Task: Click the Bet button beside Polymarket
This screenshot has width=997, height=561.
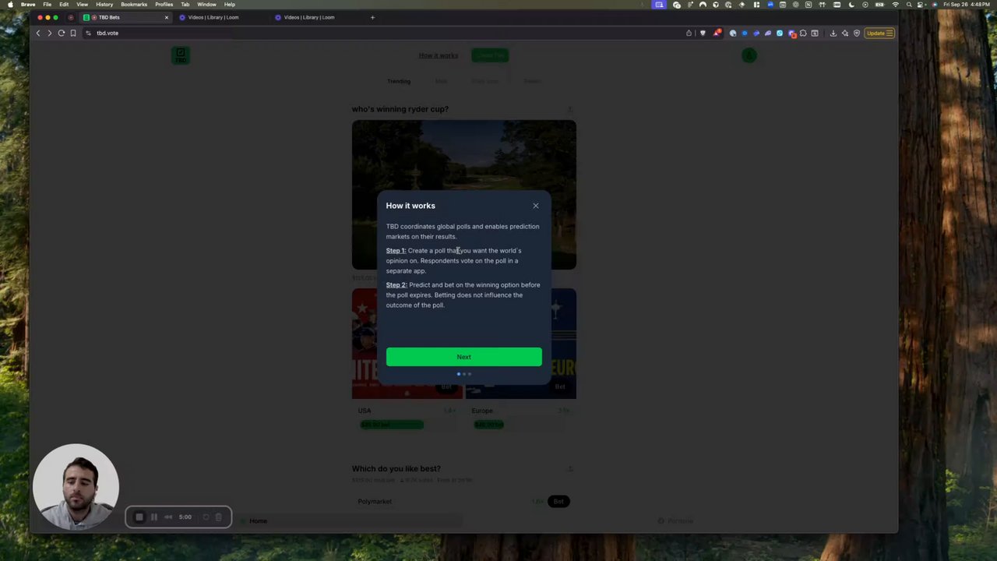Action: coord(558,501)
